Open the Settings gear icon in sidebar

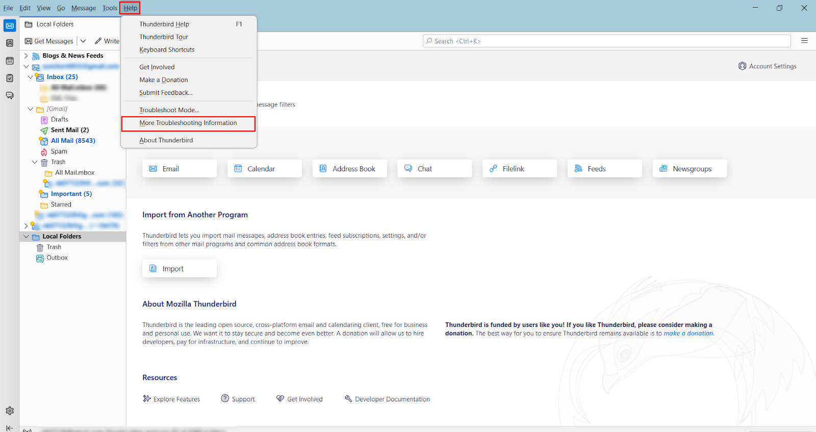pos(10,411)
